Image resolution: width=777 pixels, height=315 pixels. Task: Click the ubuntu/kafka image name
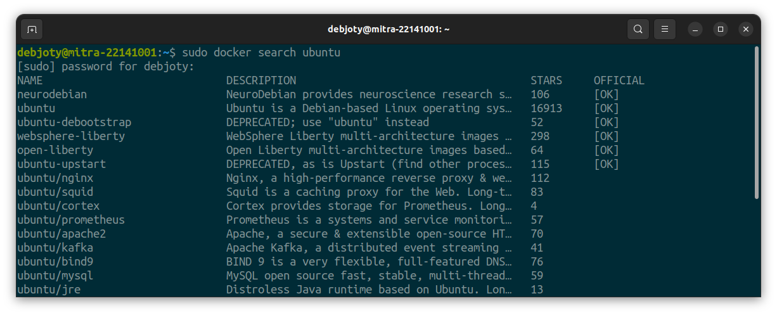[x=55, y=248]
